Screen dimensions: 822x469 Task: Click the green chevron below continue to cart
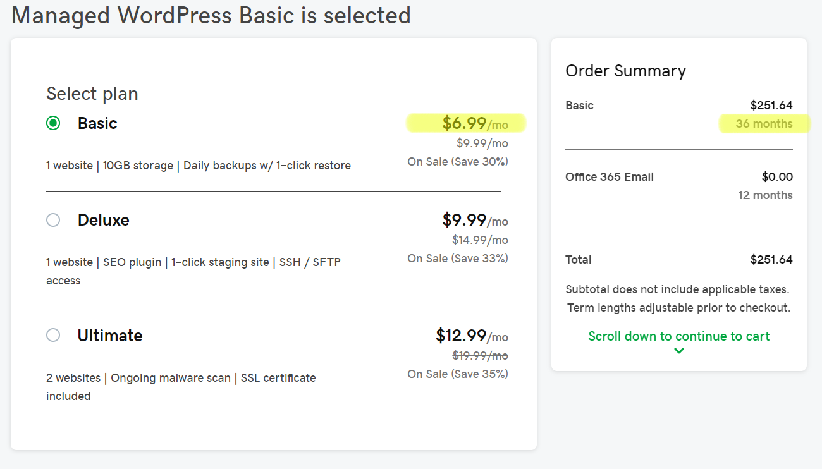(678, 350)
